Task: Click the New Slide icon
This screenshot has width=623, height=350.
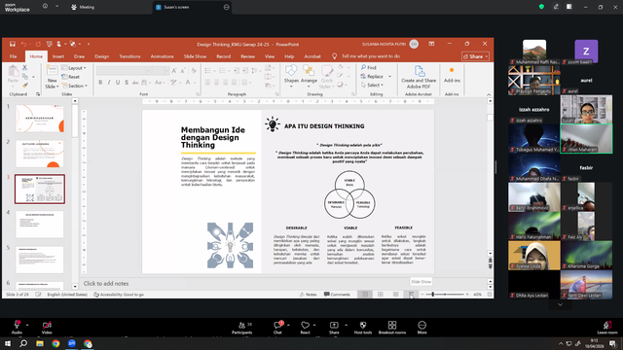Action: [x=52, y=71]
